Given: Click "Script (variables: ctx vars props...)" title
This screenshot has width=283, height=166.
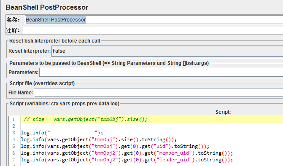Looking at the screenshot, I should tap(65, 104).
